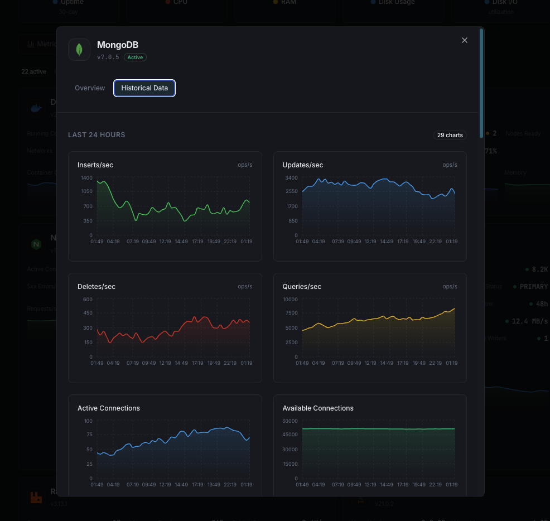Image resolution: width=550 pixels, height=521 pixels.
Task: Select the Historical Data tab
Action: [x=144, y=88]
